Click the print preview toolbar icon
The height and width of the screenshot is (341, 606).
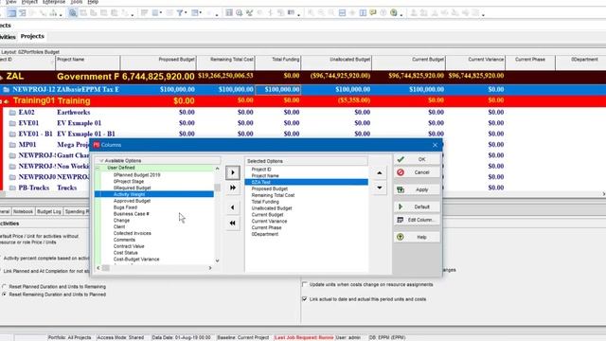pyautogui.click(x=73, y=12)
